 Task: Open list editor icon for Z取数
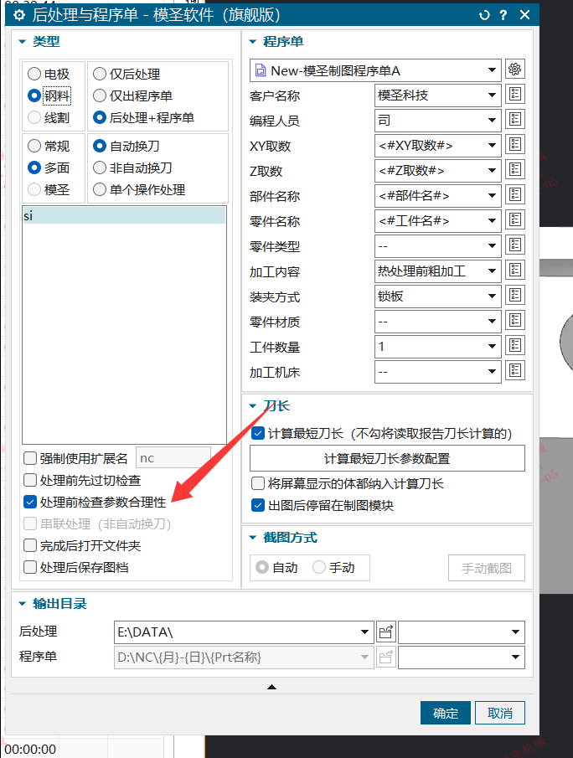tap(514, 170)
